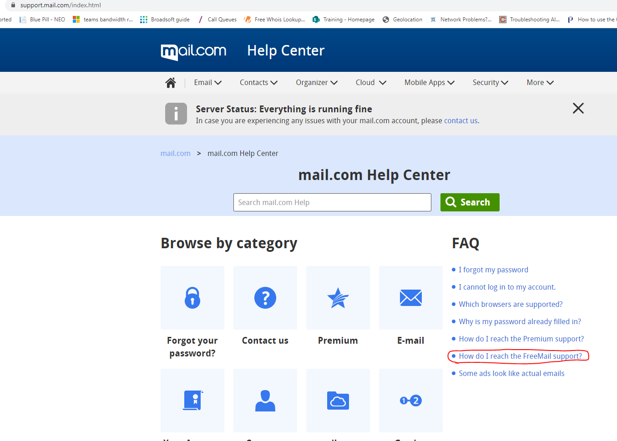Open the Broadsoft guide bookmark
Viewport: 617px width, 441px height.
pyautogui.click(x=165, y=20)
